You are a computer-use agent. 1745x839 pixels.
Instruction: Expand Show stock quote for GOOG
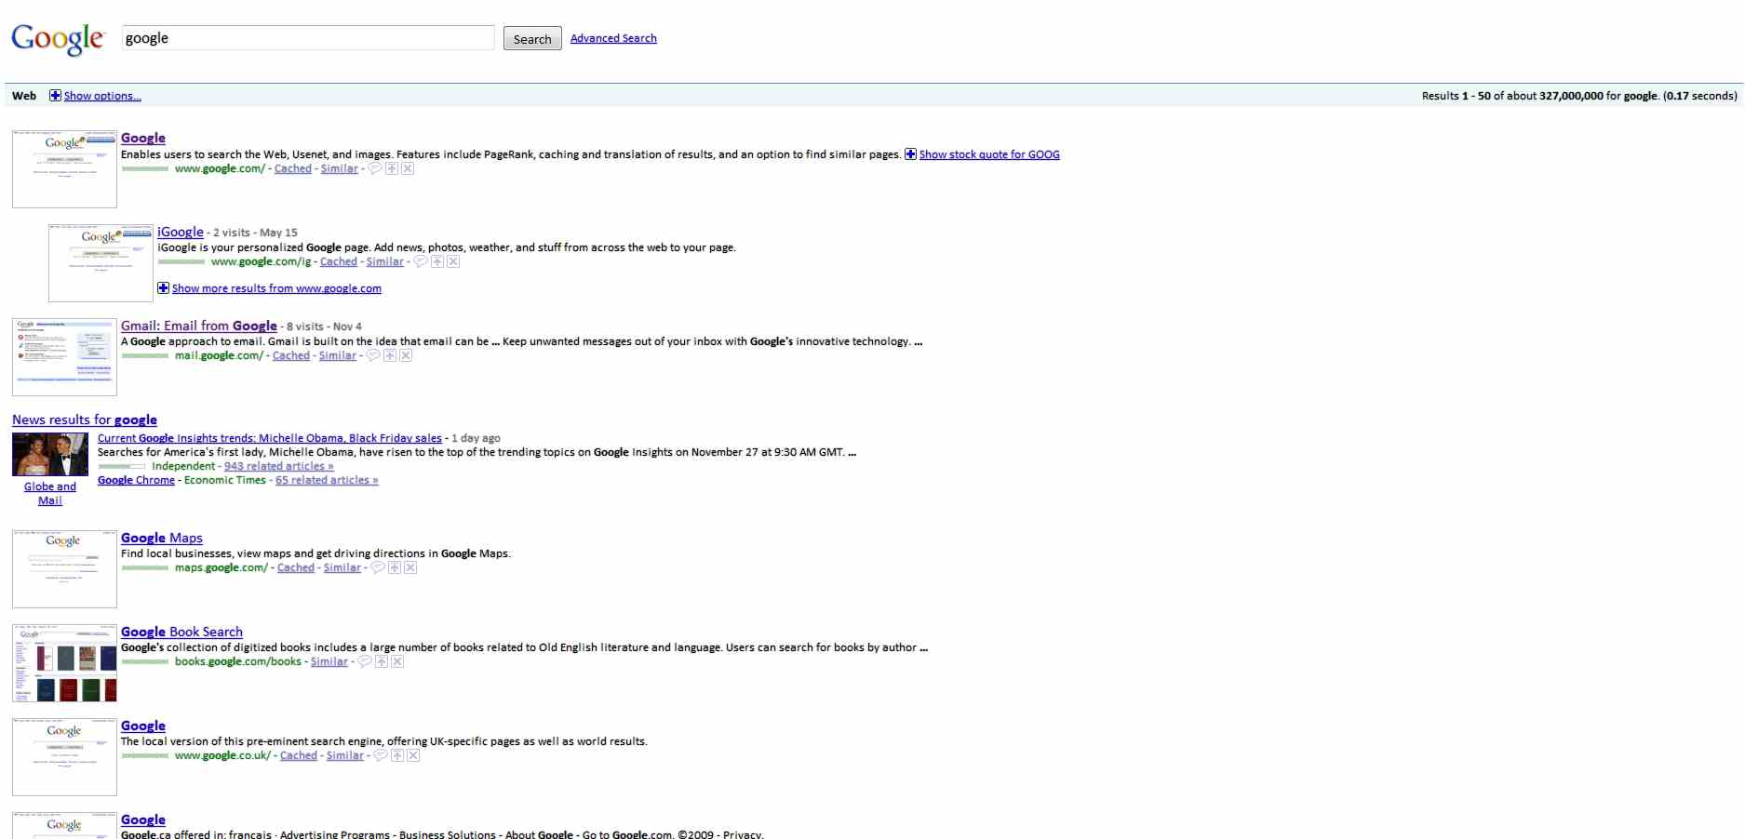pos(988,154)
